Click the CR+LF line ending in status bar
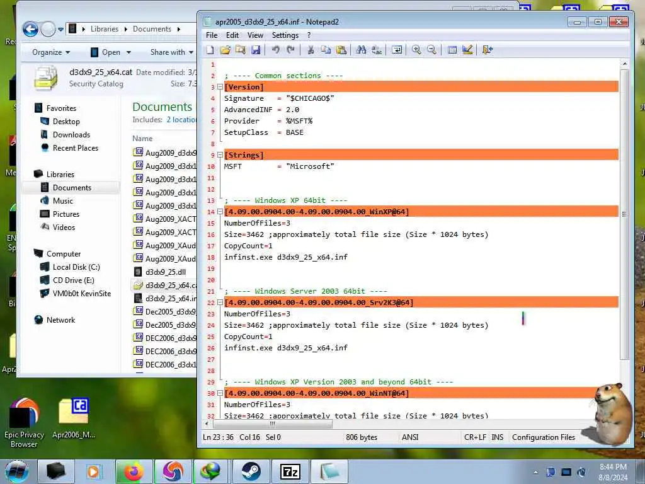The height and width of the screenshot is (484, 645). tap(475, 437)
